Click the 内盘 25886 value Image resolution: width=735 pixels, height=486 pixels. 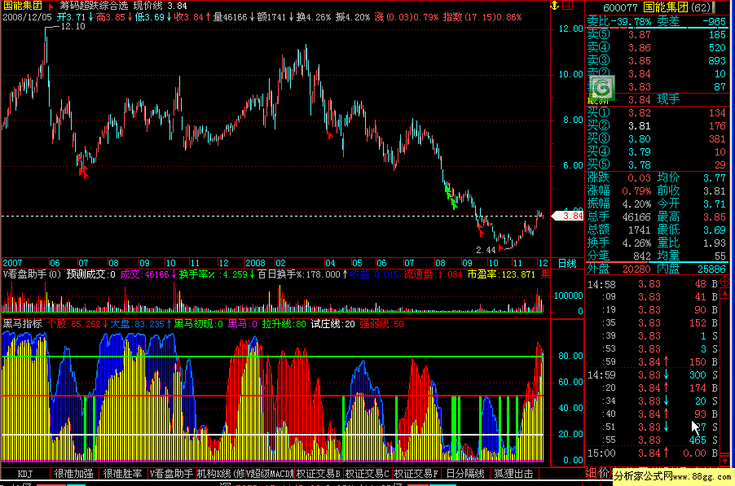tap(711, 269)
